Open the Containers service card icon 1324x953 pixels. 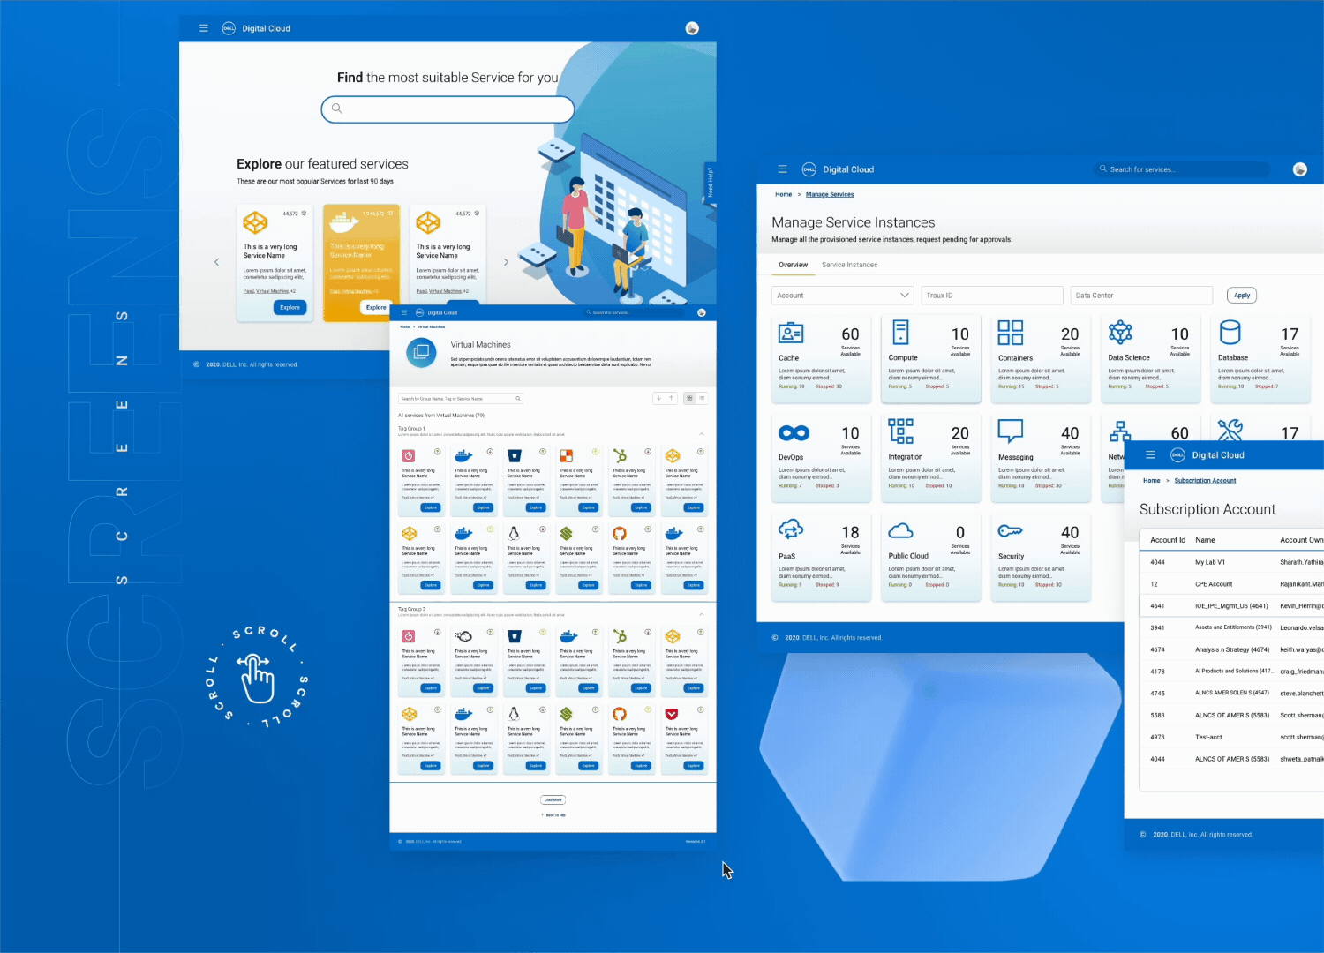coord(1011,333)
